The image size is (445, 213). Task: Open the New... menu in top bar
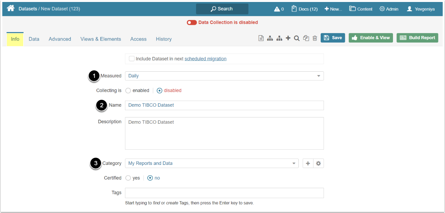(333, 9)
